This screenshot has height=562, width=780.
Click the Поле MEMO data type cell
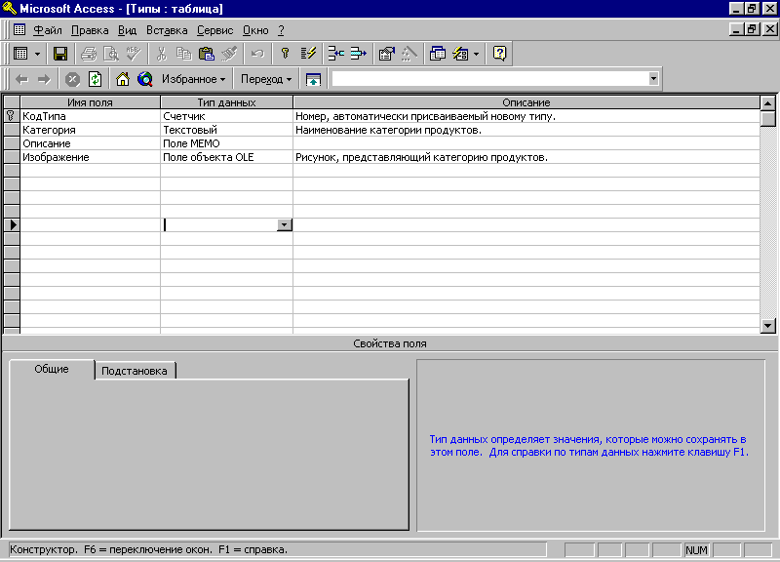pos(226,143)
